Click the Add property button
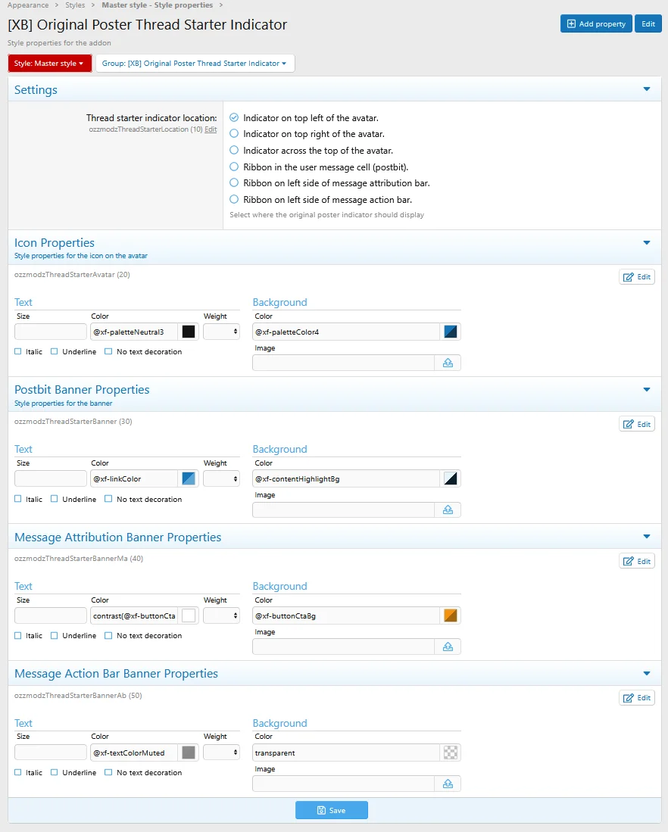 [596, 23]
